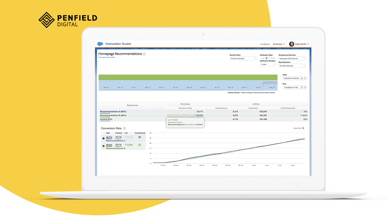Open info icon next to Conversion Rate heading
Viewport: 389px width, 219px height.
click(x=124, y=128)
